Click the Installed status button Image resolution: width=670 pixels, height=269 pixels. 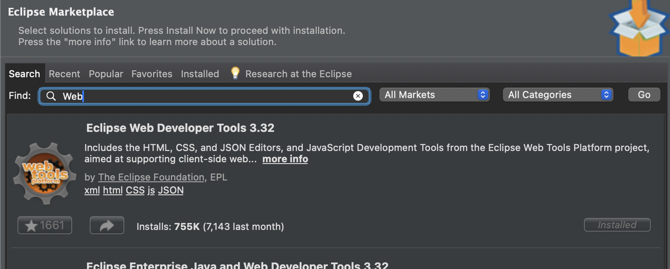(617, 225)
